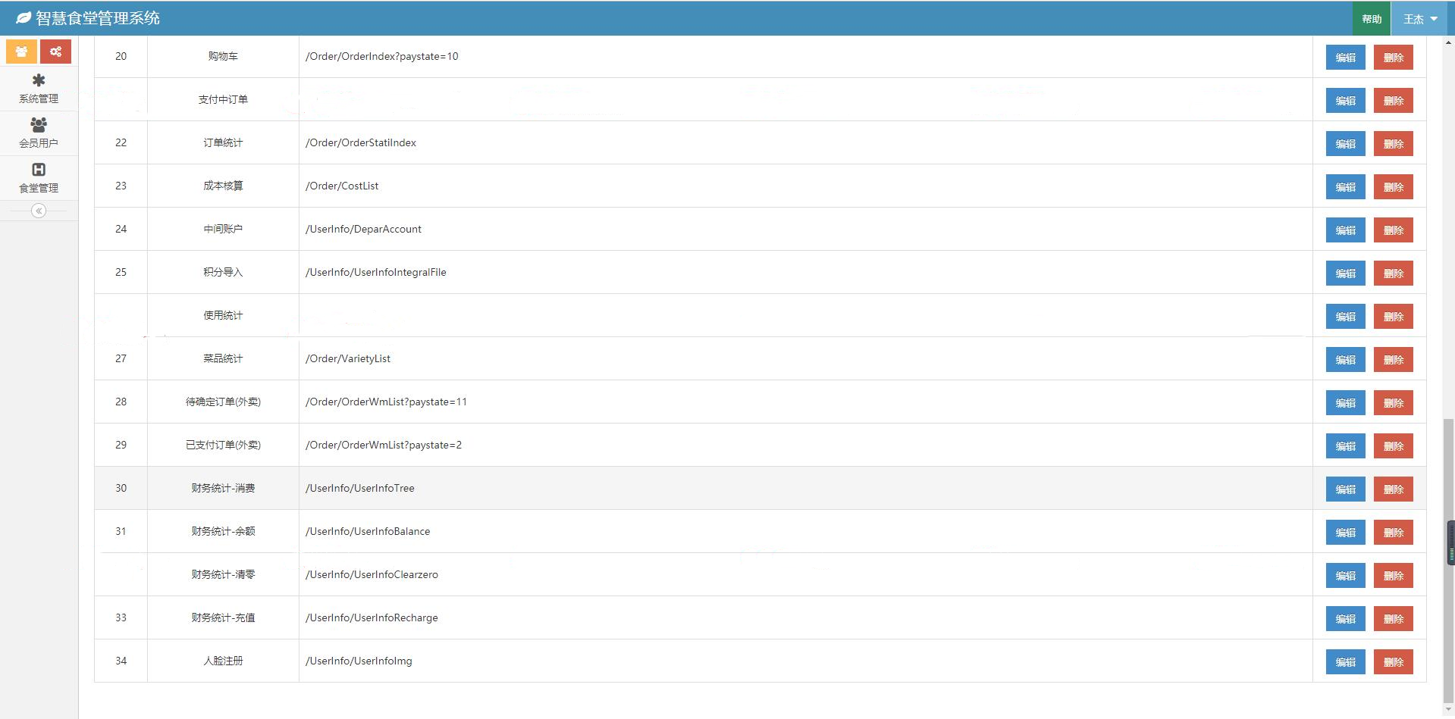Edit the 成本核算 row
1455x719 pixels.
click(1345, 187)
